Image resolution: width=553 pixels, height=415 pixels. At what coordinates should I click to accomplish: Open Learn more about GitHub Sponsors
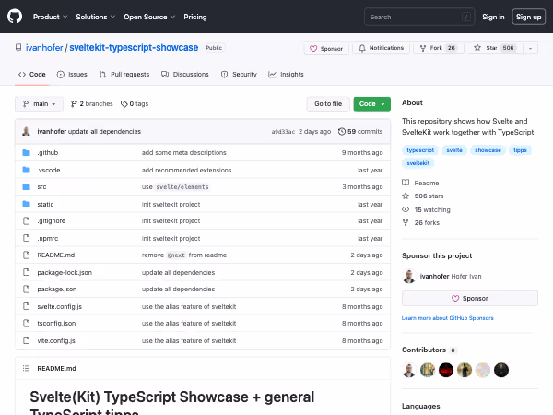point(448,318)
